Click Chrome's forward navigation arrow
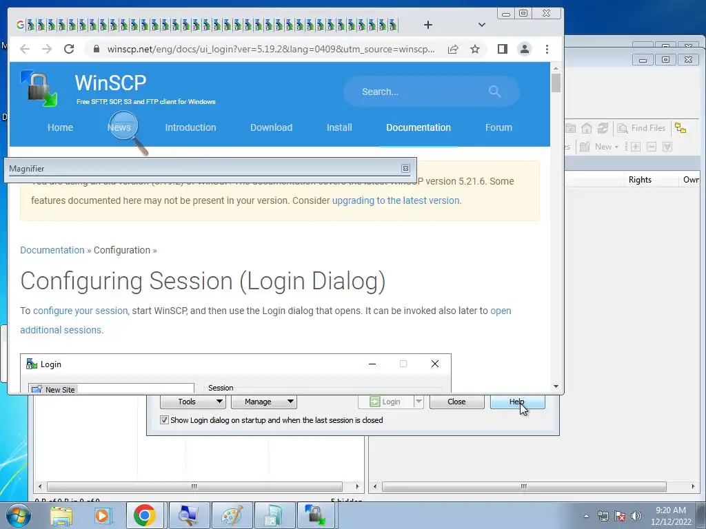 tap(47, 49)
